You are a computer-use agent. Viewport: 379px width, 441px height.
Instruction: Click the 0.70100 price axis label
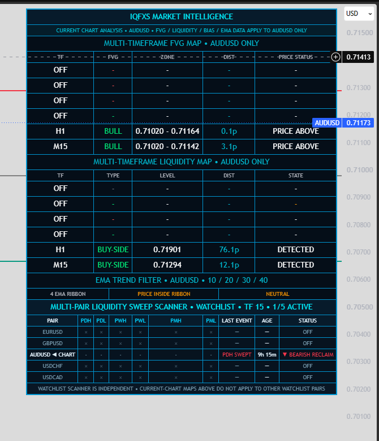pos(359,416)
